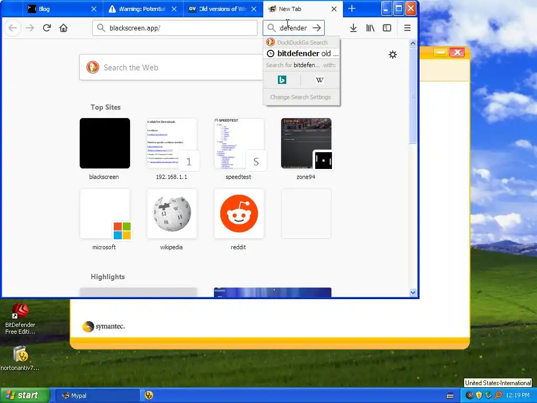Search with Wikipedia engine icon
The width and height of the screenshot is (537, 403).
319,80
